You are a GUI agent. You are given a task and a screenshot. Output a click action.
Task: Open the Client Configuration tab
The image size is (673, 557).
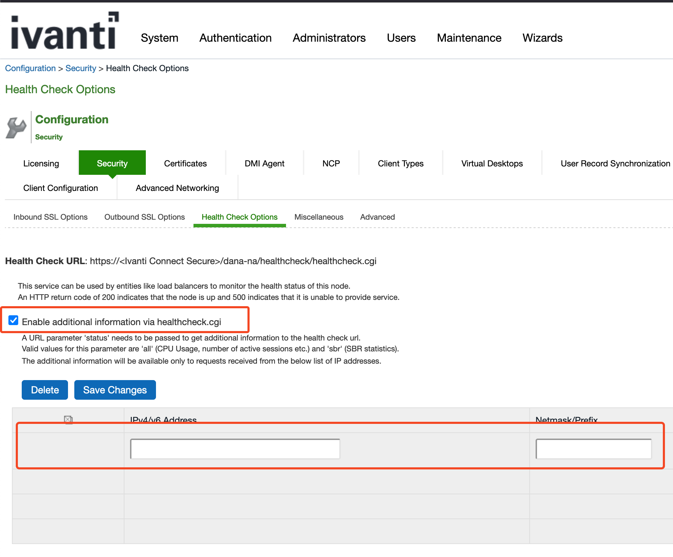(60, 188)
